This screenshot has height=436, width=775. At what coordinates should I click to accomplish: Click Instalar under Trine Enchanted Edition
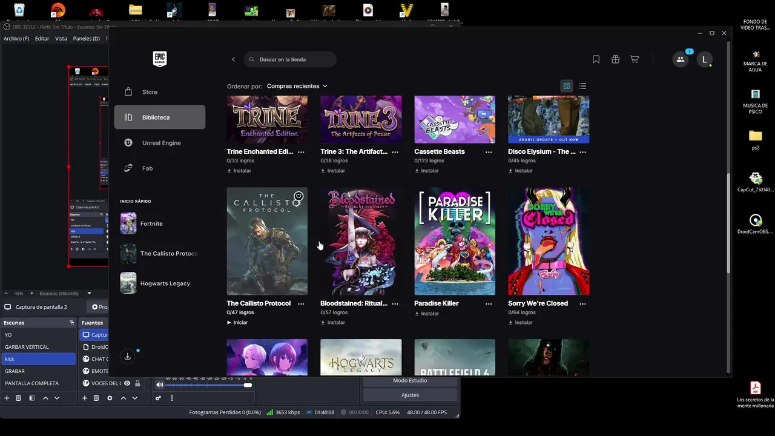coord(239,171)
